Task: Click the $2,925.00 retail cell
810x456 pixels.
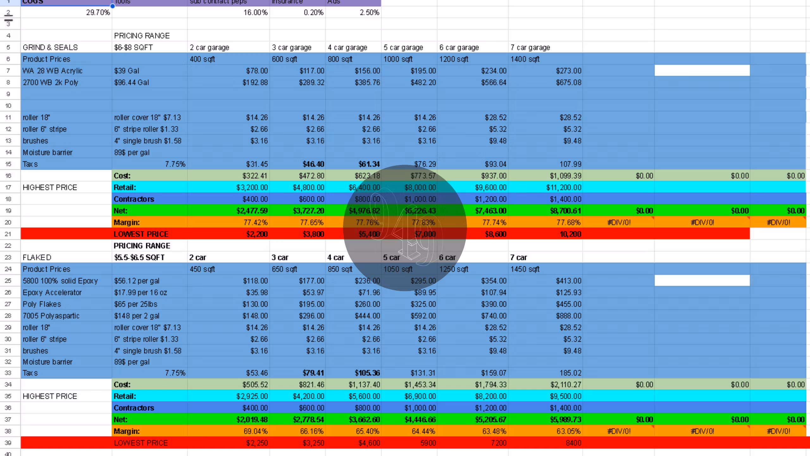Action: tap(228, 396)
